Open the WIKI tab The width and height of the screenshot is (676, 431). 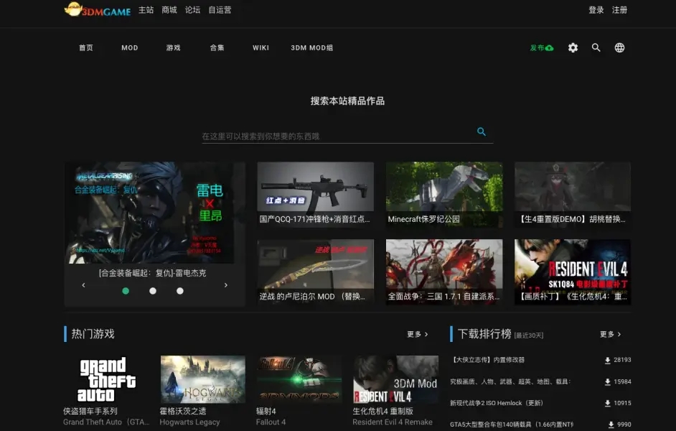click(260, 48)
